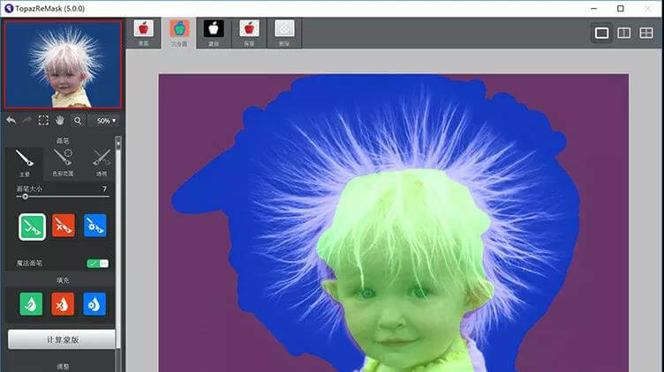Select the primary brush tool

pos(25,163)
